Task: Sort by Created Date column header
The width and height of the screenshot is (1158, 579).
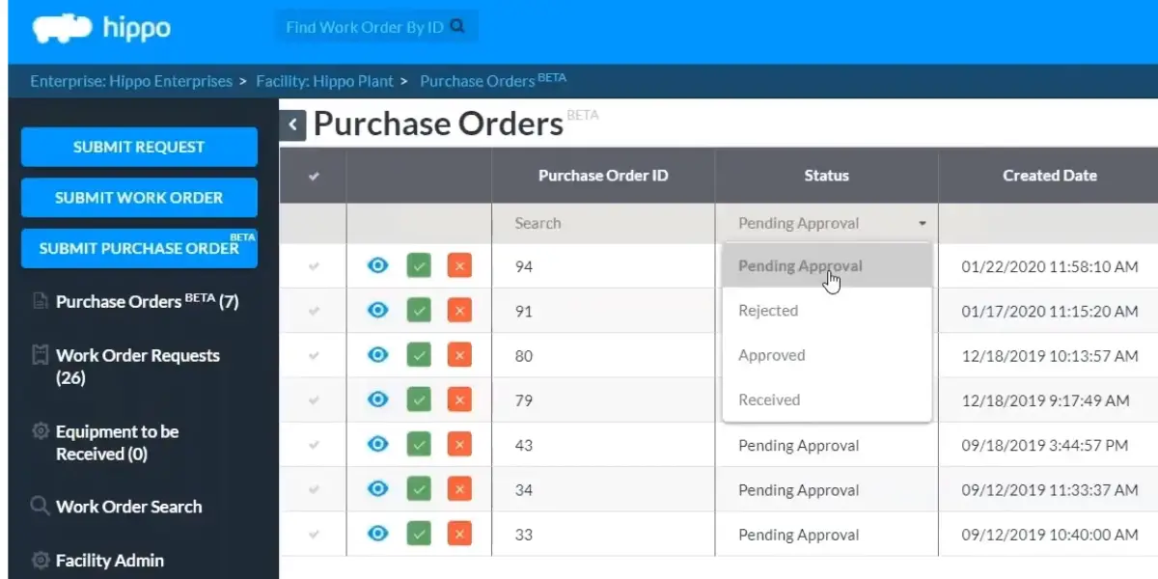Action: click(1049, 176)
